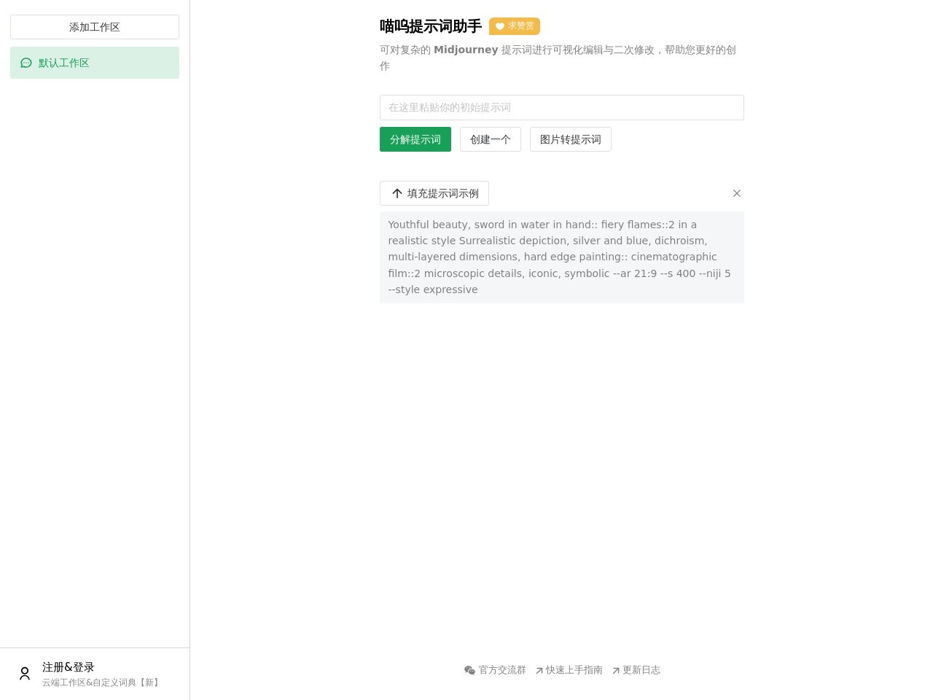Screen dimensions: 933x700
Task: Open the 官方交流群 link
Action: click(502, 670)
